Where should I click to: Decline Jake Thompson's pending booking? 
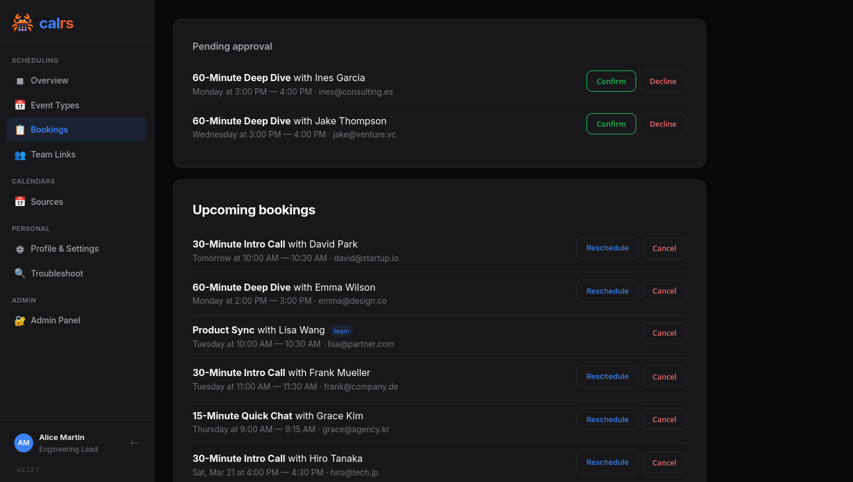coord(663,124)
